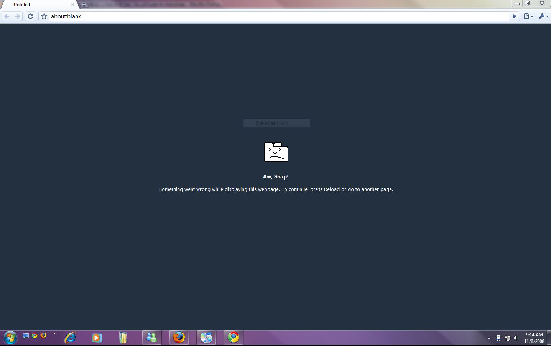Click the 'Something went wrong' error message
The height and width of the screenshot is (346, 551).
276,189
